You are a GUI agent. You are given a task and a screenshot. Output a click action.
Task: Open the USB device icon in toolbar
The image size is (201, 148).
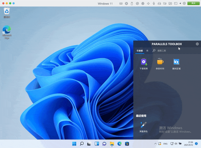click(132, 4)
